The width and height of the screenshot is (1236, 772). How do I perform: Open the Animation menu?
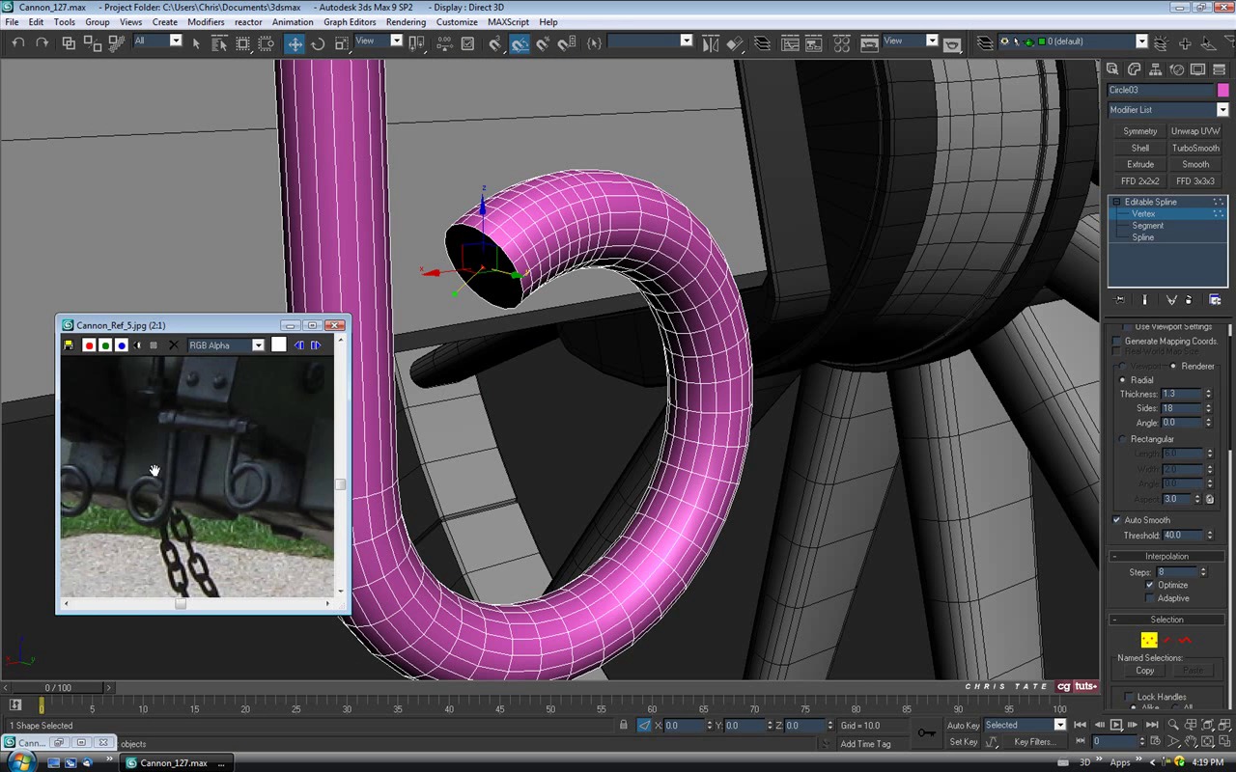click(293, 21)
